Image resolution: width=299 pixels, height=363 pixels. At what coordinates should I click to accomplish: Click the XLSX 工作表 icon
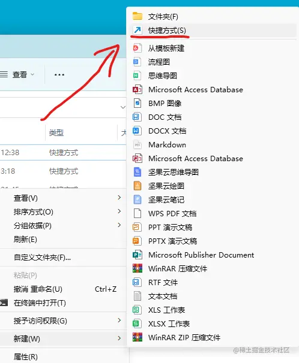137,323
